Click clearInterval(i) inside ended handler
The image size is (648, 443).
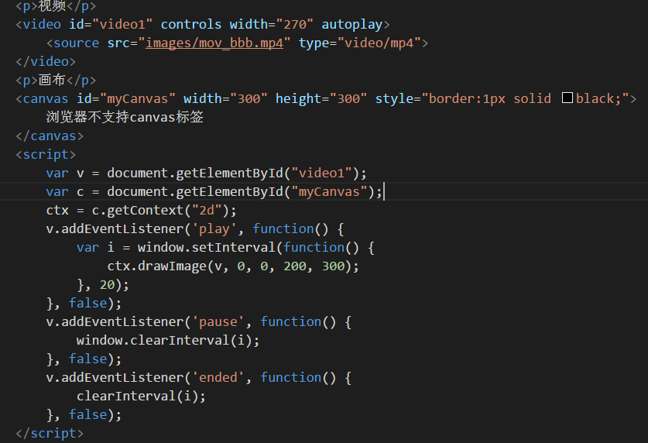point(141,397)
